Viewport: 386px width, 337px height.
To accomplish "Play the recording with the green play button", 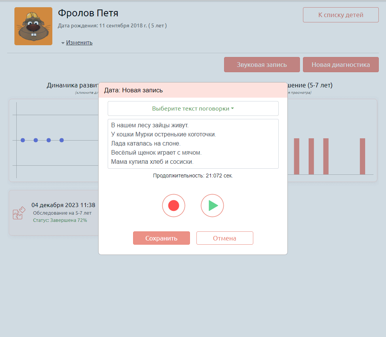I will point(212,206).
